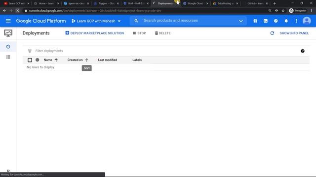The image size is (316, 177).
Task: Open the gift icon in header
Action: pos(255,21)
